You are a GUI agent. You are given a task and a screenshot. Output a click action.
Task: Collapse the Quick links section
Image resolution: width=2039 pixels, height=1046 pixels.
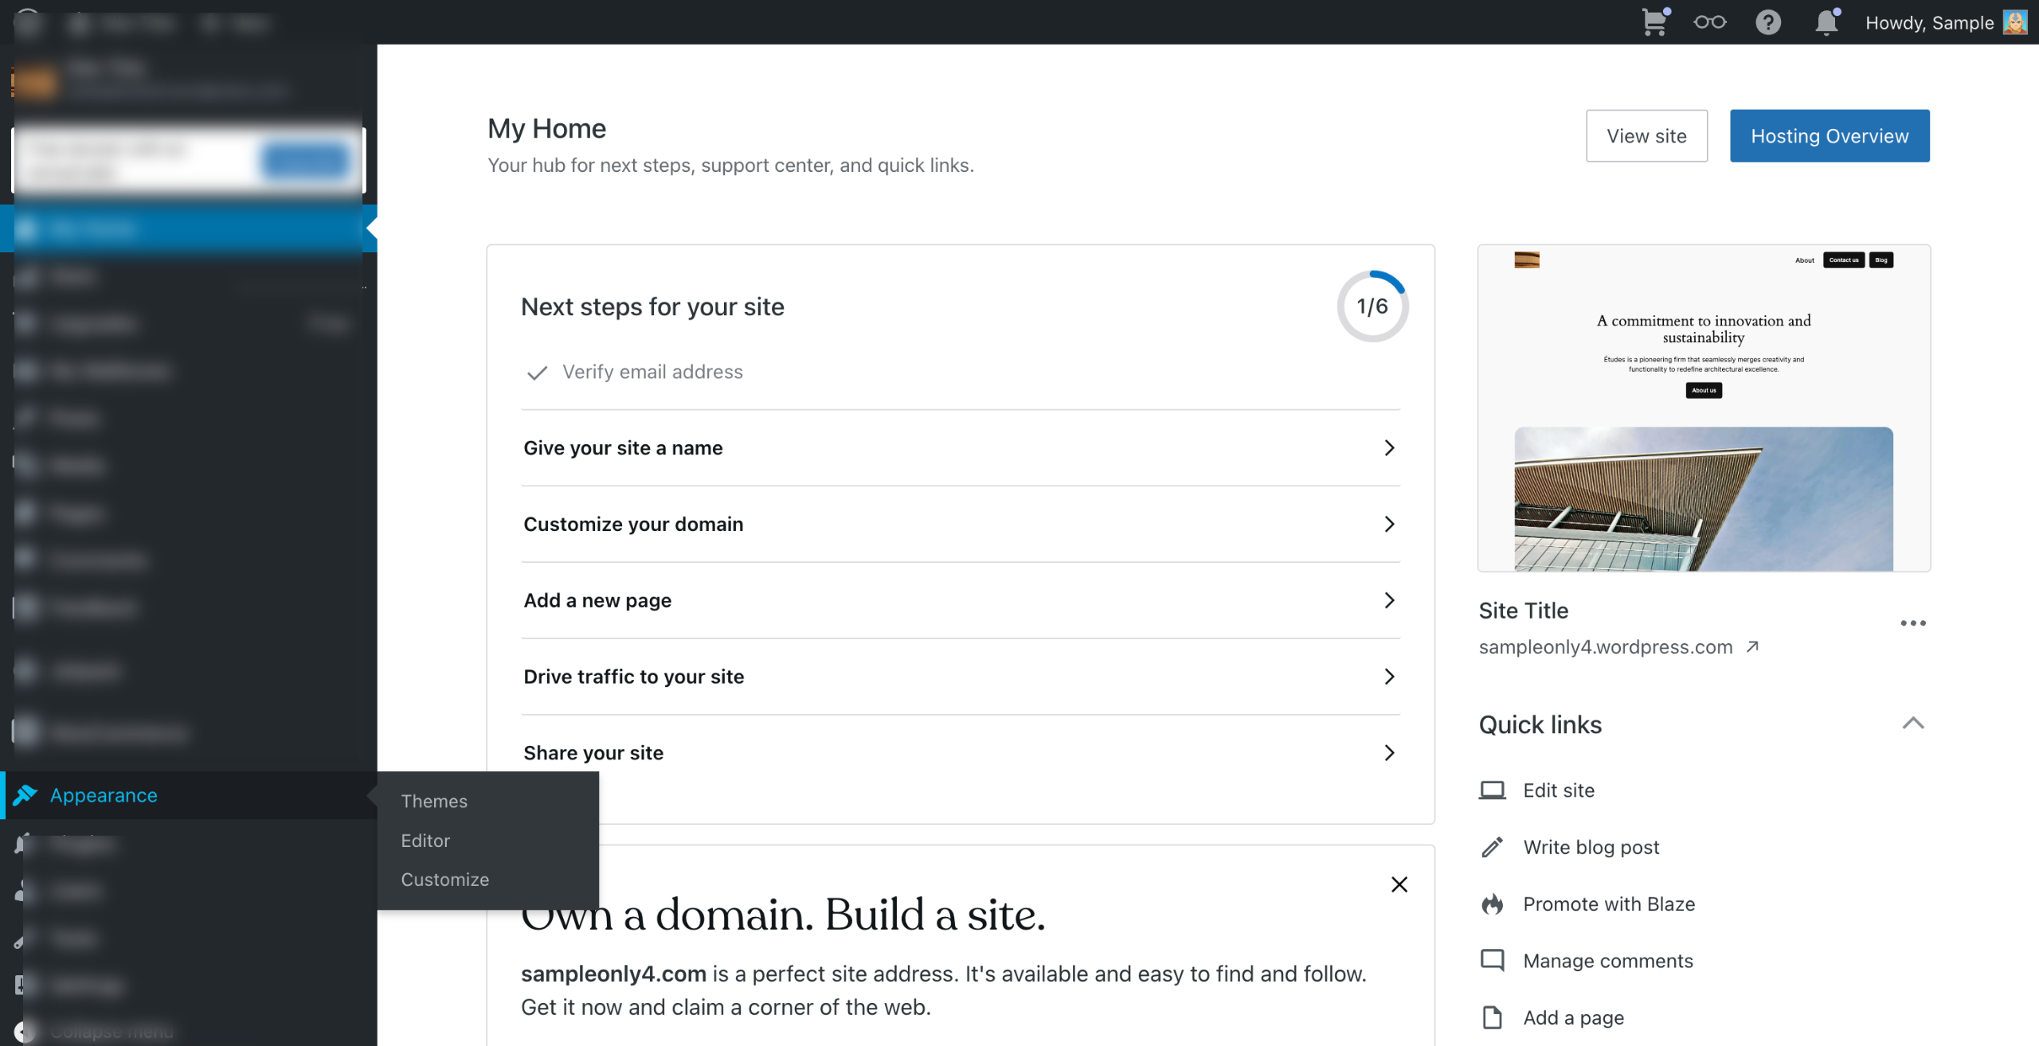point(1912,724)
